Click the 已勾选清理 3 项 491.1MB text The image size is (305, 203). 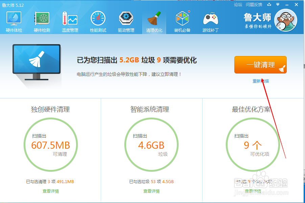[50, 182]
